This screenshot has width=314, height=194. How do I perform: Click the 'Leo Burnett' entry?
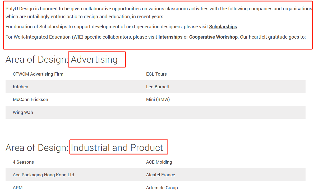tap(158, 87)
